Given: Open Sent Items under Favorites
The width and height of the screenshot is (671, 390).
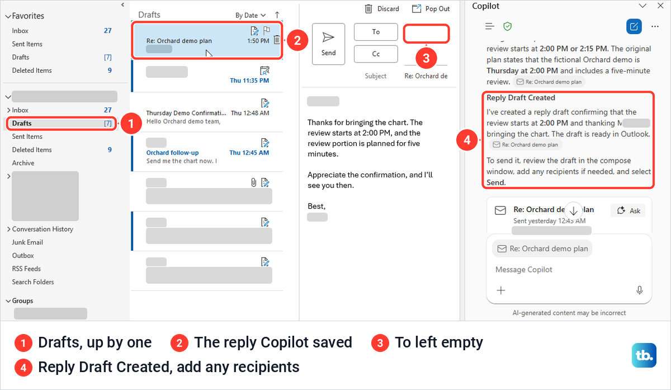Looking at the screenshot, I should pos(27,44).
